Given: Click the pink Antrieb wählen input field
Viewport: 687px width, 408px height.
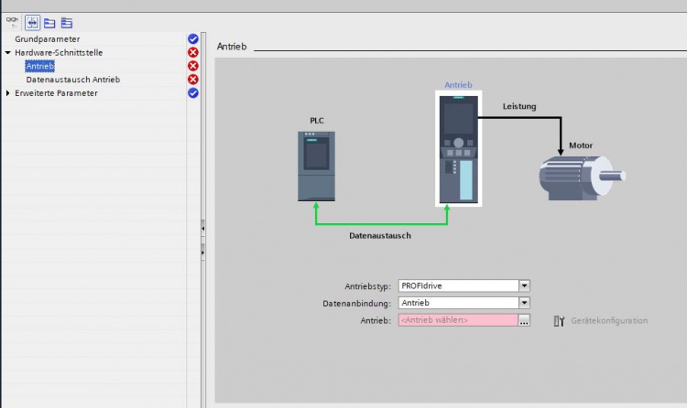Looking at the screenshot, I should point(457,320).
